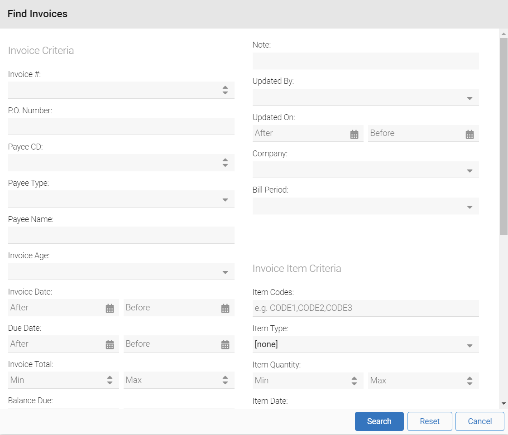The height and width of the screenshot is (435, 508).
Task: Focus the Note field
Action: (x=365, y=61)
